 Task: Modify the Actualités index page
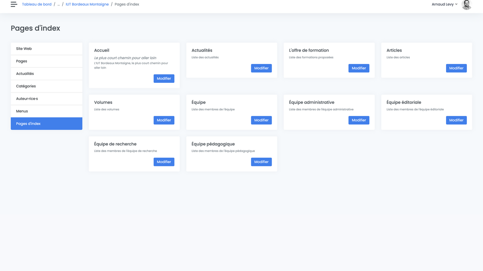261,68
